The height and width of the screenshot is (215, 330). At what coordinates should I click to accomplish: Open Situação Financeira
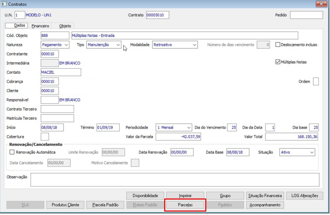(265, 196)
